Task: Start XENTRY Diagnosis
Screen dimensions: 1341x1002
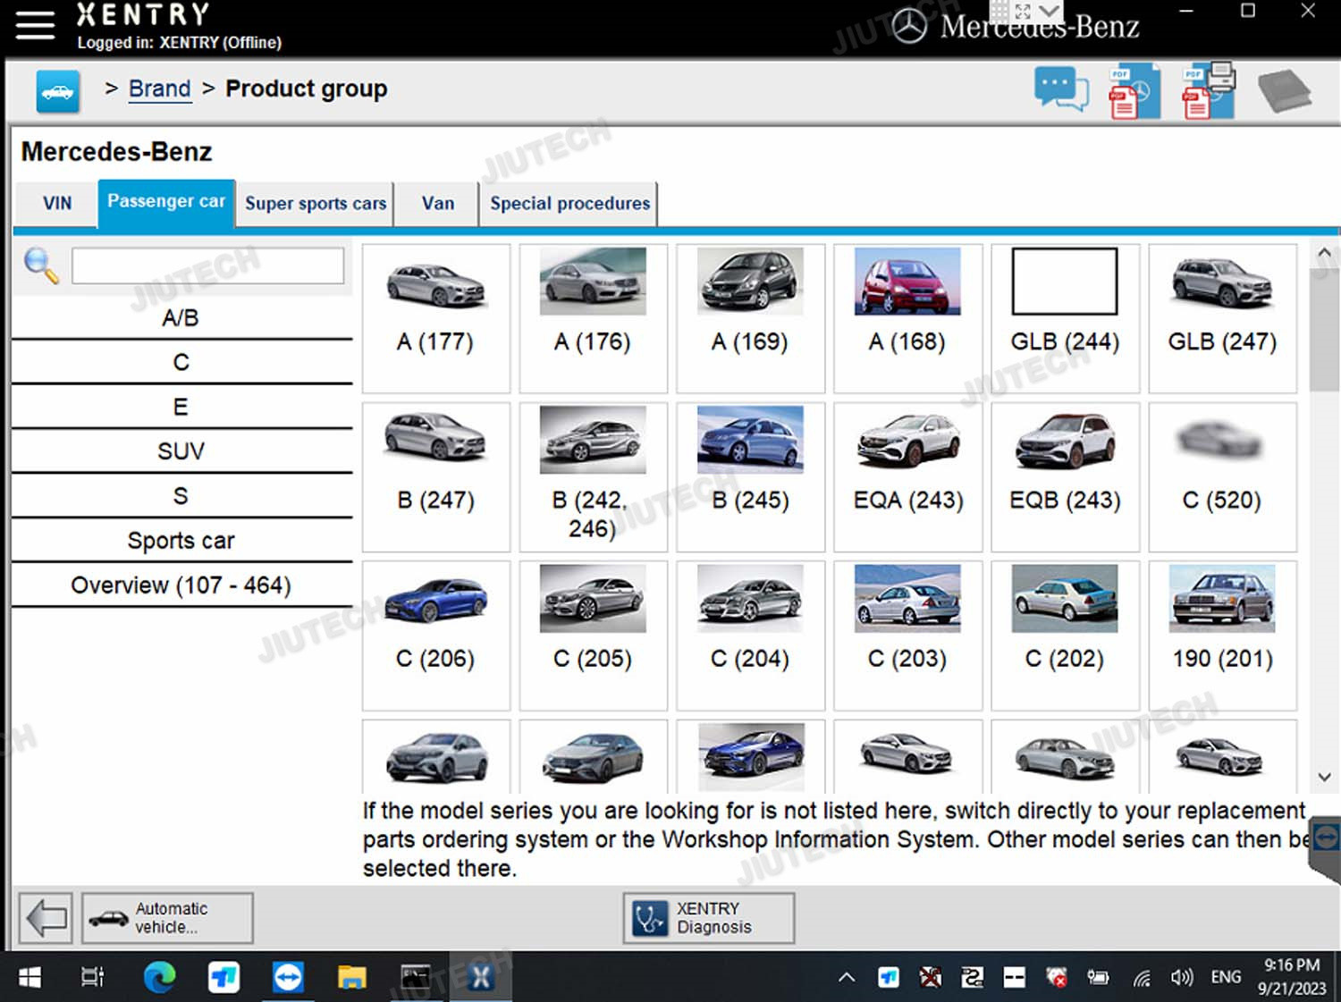Action: coord(708,918)
